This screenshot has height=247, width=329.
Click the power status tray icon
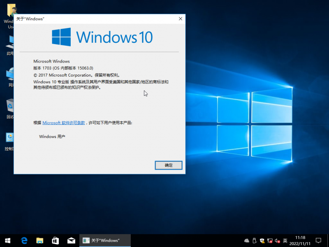(x=254, y=240)
